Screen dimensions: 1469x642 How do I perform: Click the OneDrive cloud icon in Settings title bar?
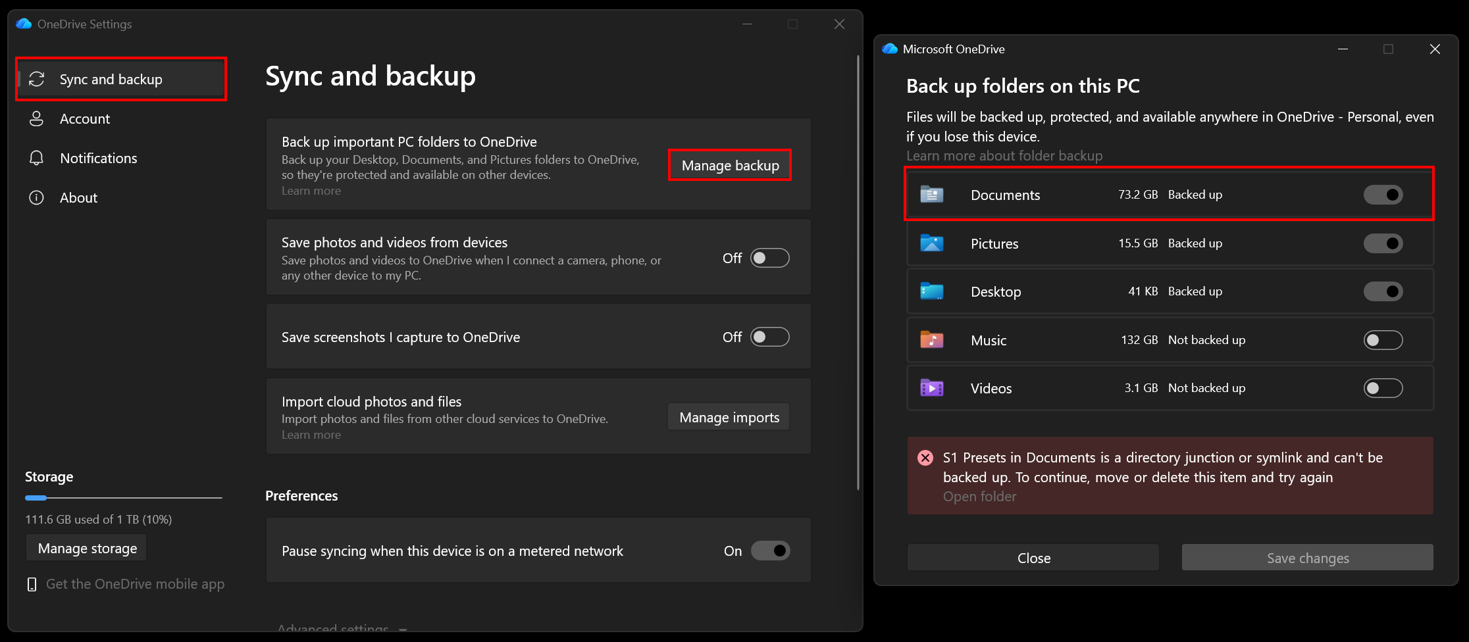(x=24, y=24)
